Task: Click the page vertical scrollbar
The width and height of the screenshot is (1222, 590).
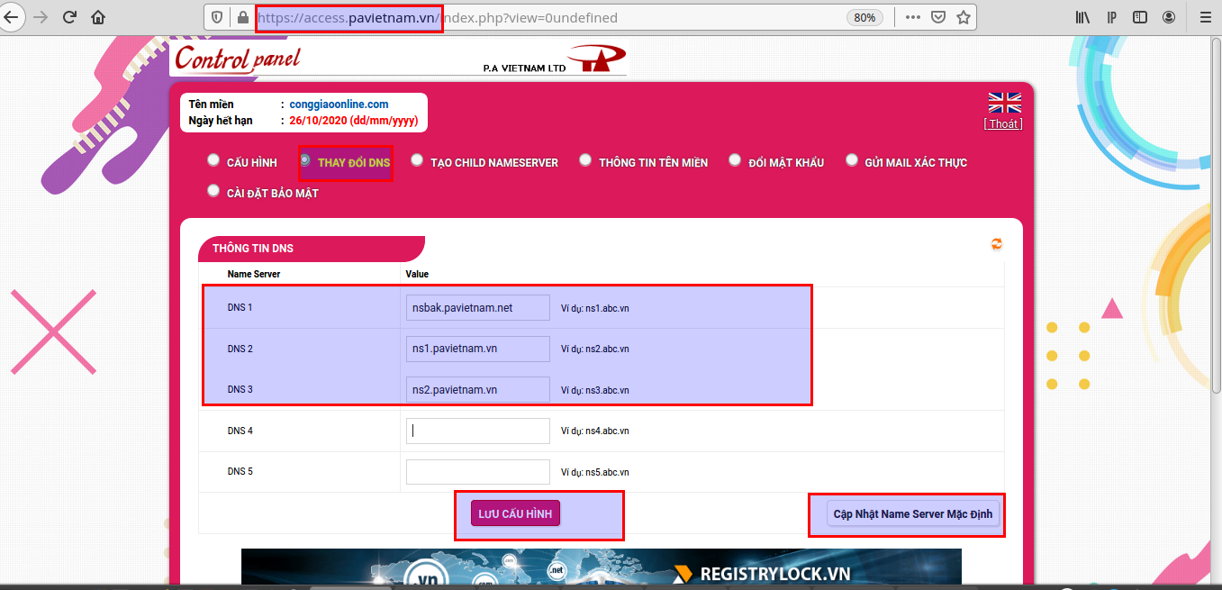Action: coord(1216,216)
